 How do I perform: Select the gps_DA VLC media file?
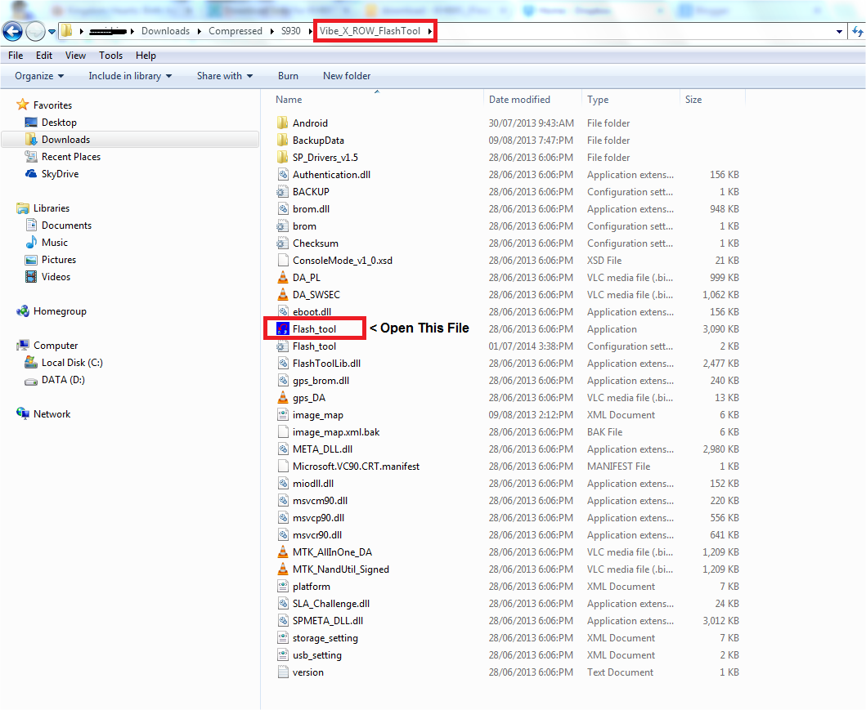point(309,398)
